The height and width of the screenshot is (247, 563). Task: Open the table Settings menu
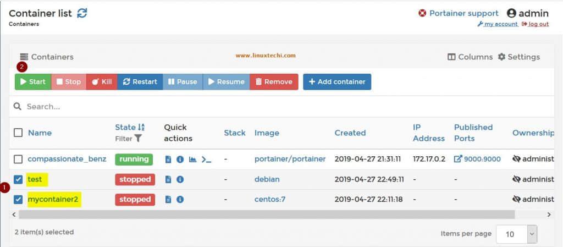pyautogui.click(x=518, y=57)
